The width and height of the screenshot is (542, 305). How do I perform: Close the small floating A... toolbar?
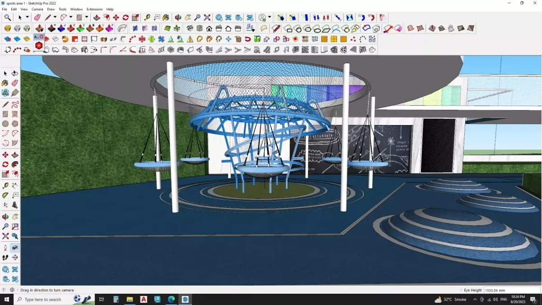coord(42,36)
